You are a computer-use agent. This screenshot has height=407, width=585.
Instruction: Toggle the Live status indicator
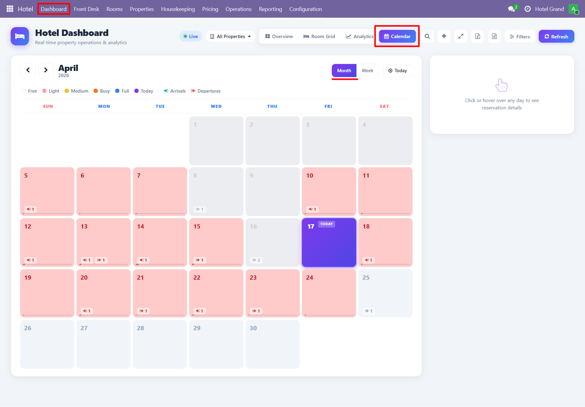point(191,36)
